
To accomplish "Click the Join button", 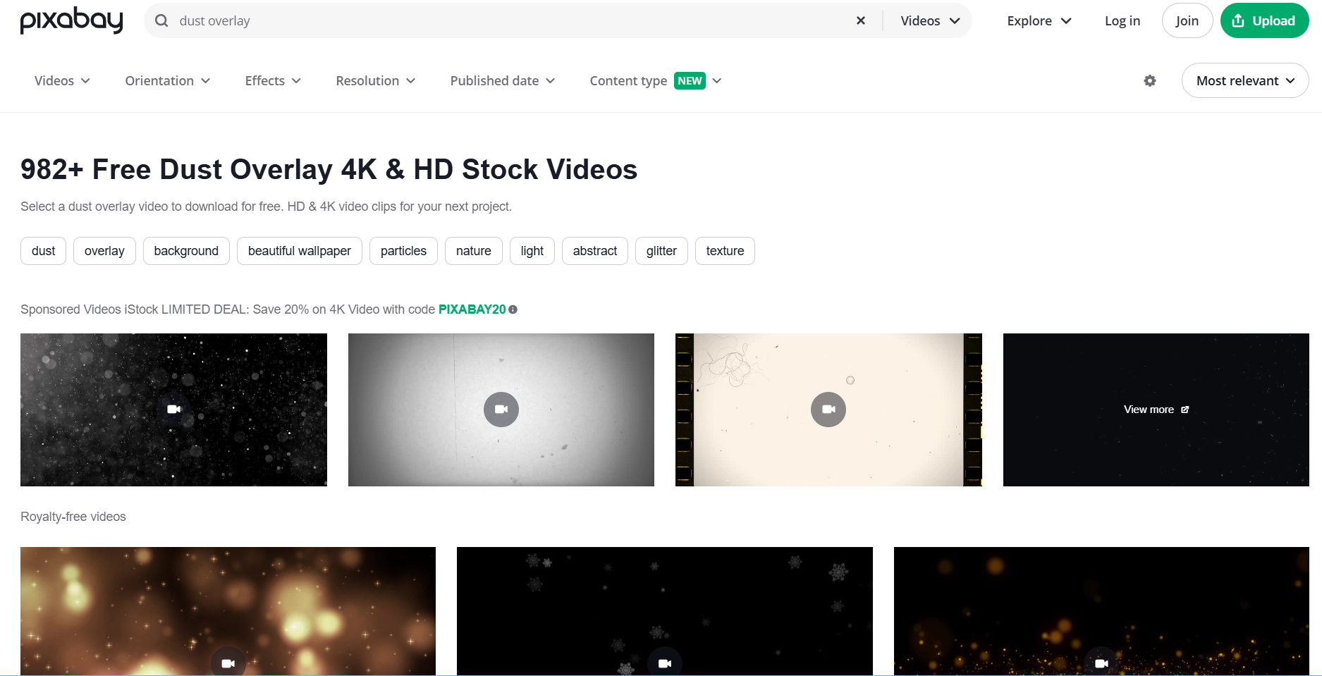I will tap(1187, 20).
